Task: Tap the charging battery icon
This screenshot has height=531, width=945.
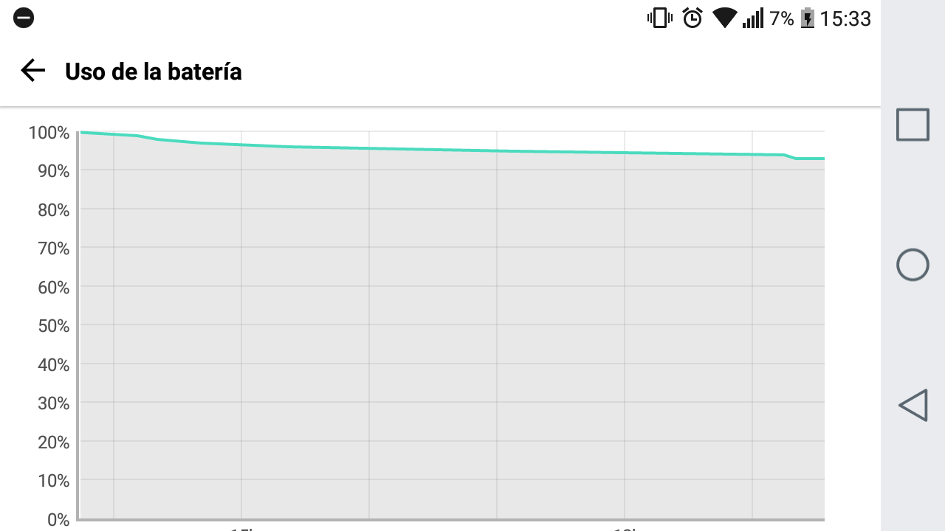Action: [x=808, y=18]
